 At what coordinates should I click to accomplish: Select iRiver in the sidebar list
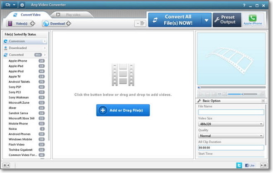pyautogui.click(x=12, y=108)
